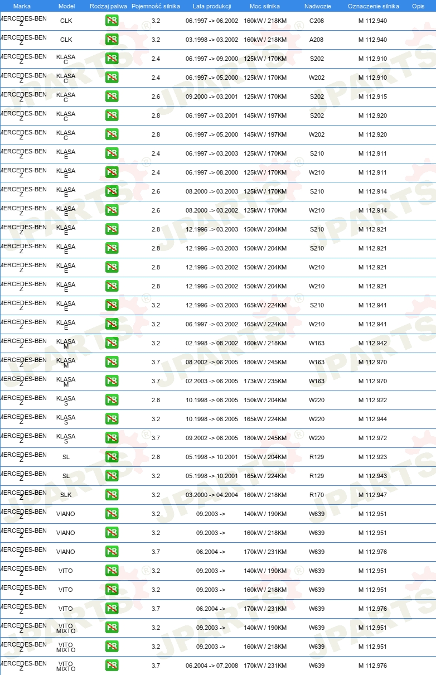Viewport: 436px width, 675px height.
Task: Click the Marka column header
Action: click(22, 6)
